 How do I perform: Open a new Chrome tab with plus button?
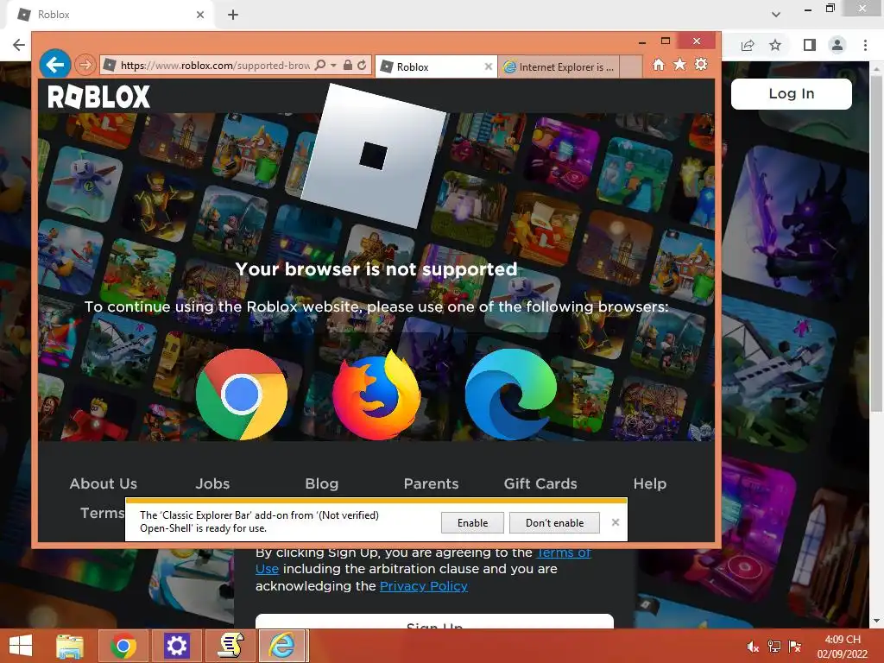coord(233,15)
